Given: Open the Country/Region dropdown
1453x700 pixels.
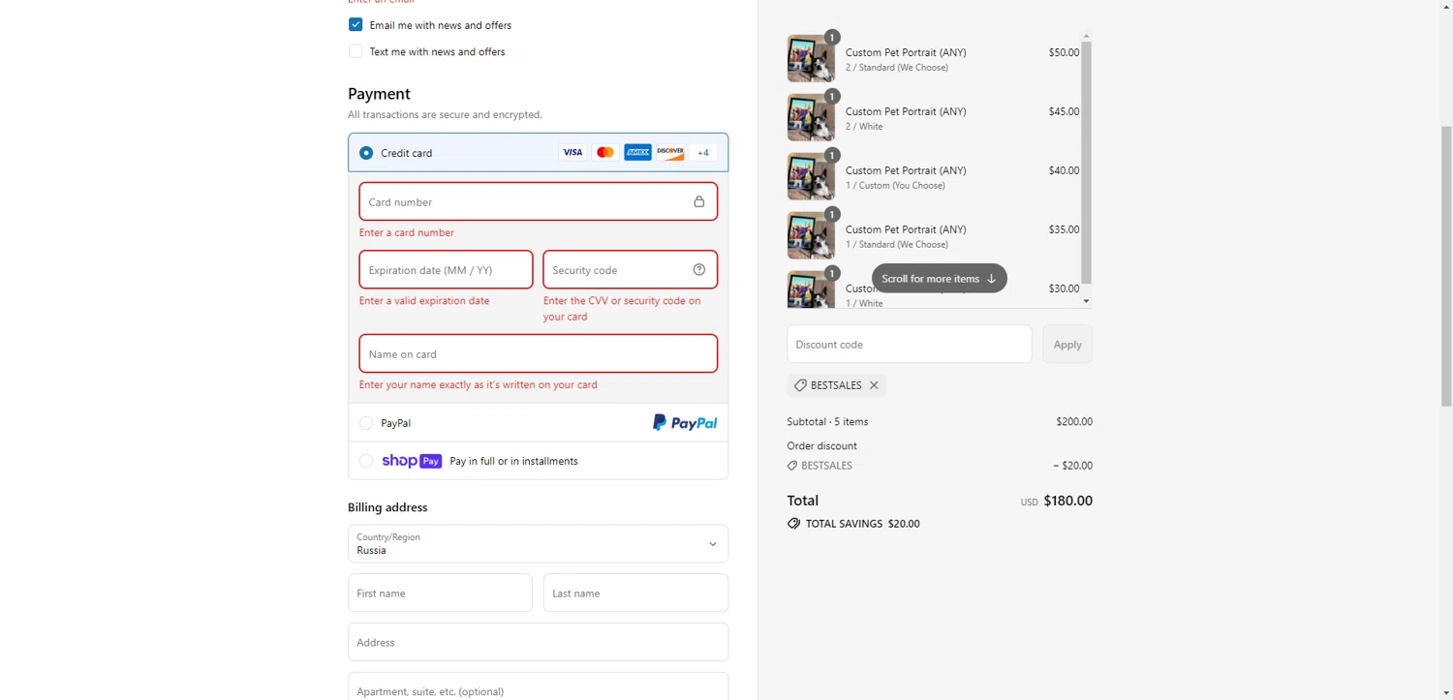Looking at the screenshot, I should pos(538,544).
